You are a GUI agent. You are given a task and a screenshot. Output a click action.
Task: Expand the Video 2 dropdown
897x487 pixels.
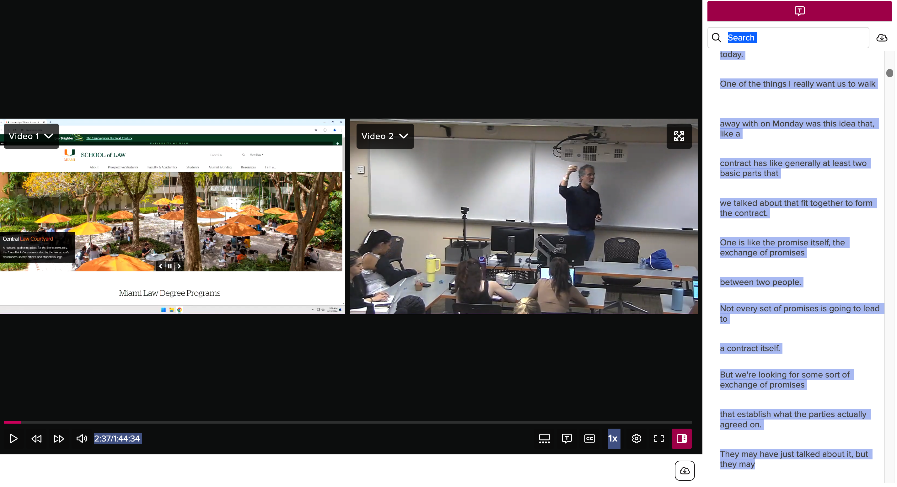click(x=385, y=136)
